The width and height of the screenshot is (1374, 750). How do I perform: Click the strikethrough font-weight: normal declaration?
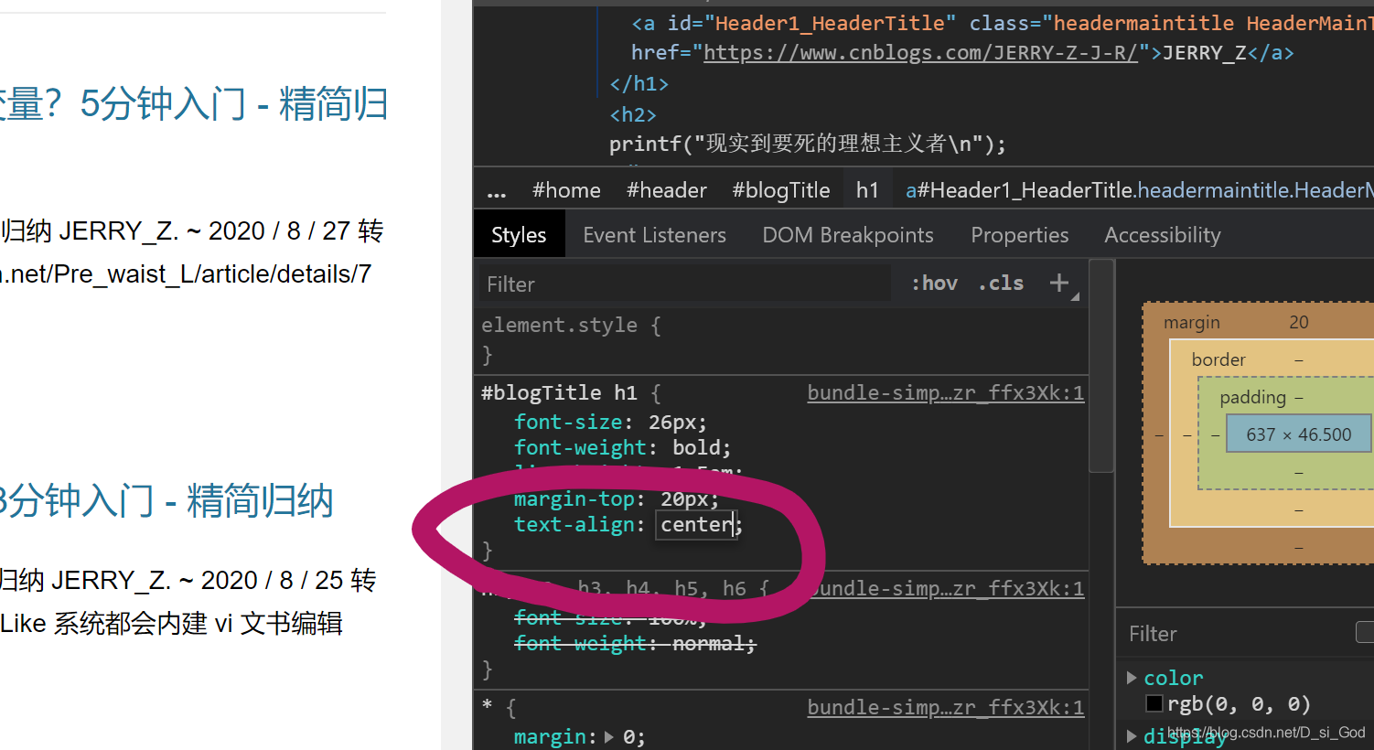[635, 644]
